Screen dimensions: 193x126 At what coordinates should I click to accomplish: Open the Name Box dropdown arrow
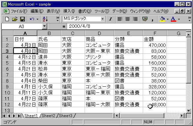tap(44, 26)
